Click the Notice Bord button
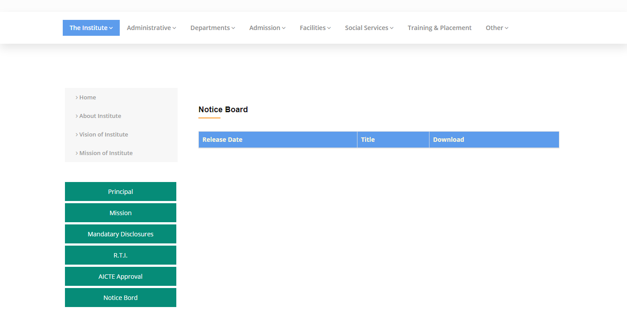 pyautogui.click(x=121, y=298)
